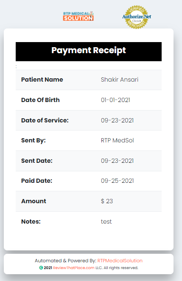This screenshot has width=182, height=281.
Task: Click the green copyright icon in footer
Action: click(41, 268)
